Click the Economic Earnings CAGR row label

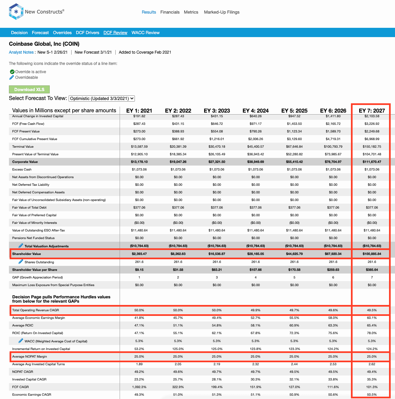coord(32,395)
